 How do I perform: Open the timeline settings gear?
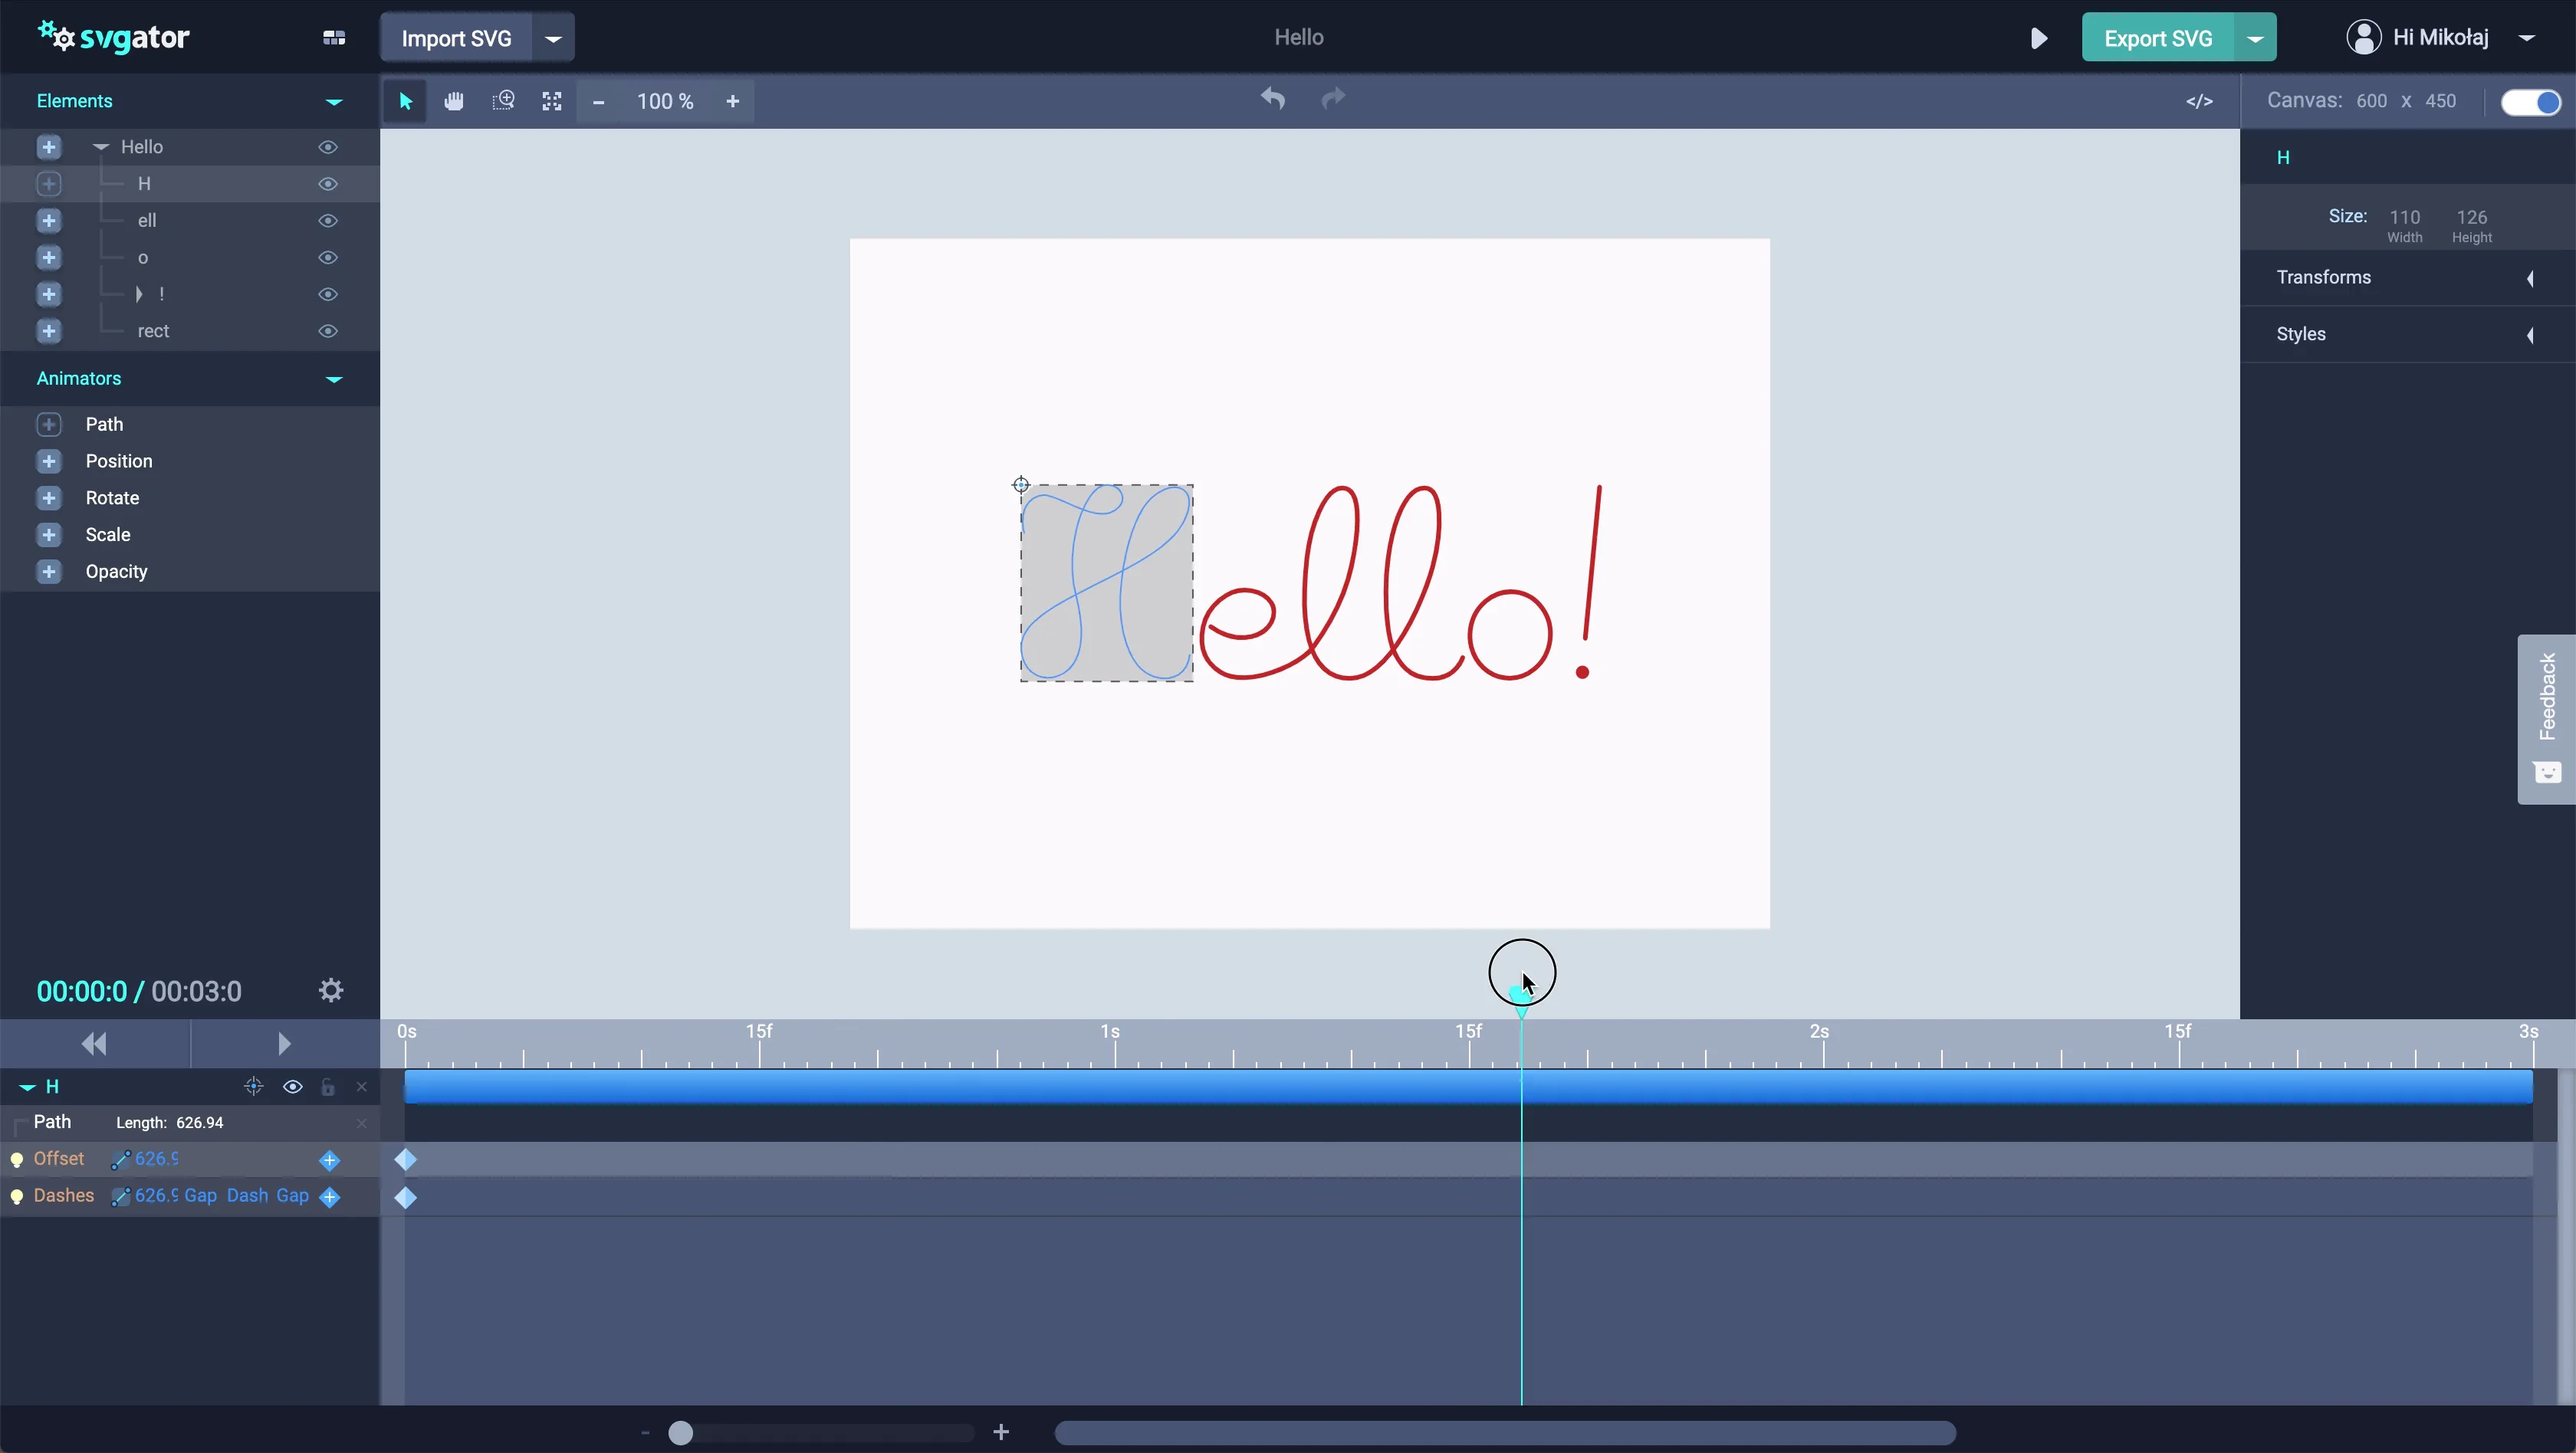coord(328,990)
